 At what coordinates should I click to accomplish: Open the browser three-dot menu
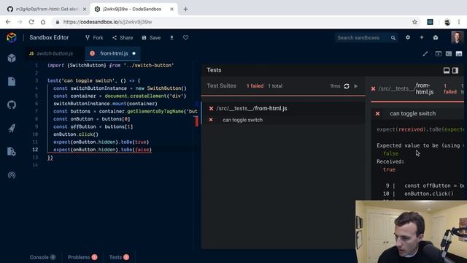pos(459,22)
